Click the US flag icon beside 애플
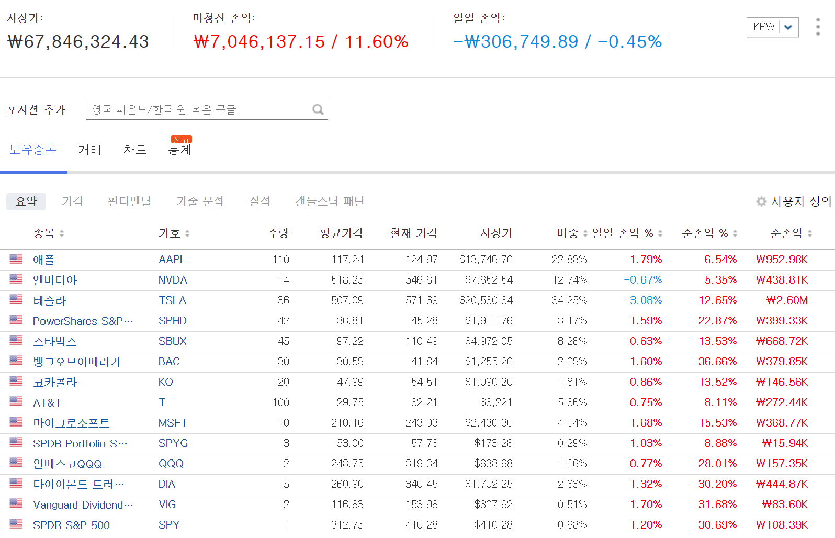This screenshot has width=835, height=538. tap(16, 259)
